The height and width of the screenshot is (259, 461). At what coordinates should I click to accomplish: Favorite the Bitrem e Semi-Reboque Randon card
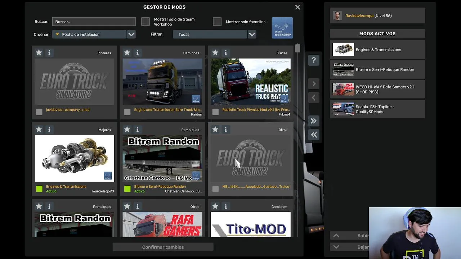click(x=127, y=129)
